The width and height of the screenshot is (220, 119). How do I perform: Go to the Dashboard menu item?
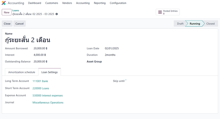[35, 3]
